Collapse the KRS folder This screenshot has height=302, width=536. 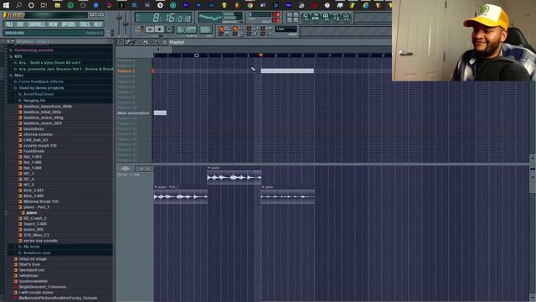18,56
